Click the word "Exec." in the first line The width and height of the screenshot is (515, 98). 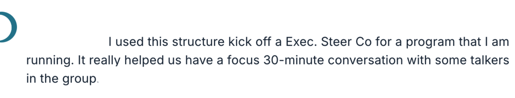coord(301,42)
